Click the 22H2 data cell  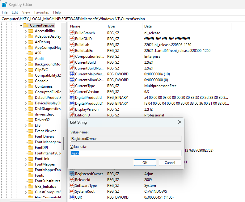(148, 109)
